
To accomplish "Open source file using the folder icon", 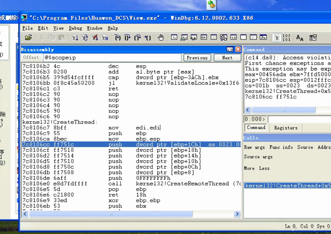I will point(28,38).
